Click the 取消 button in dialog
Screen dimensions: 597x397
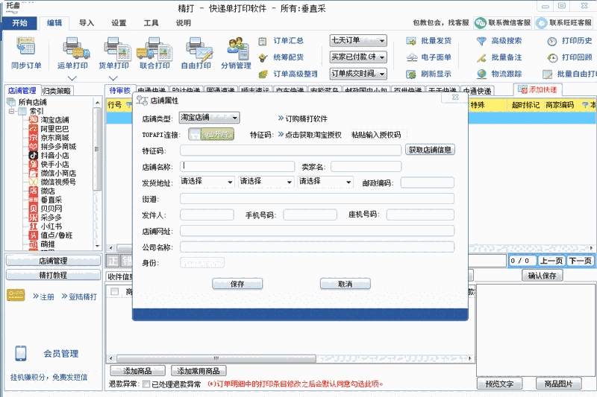[346, 284]
